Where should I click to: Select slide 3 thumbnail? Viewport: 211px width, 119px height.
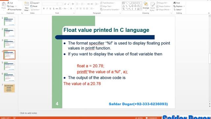[x=10, y=44]
